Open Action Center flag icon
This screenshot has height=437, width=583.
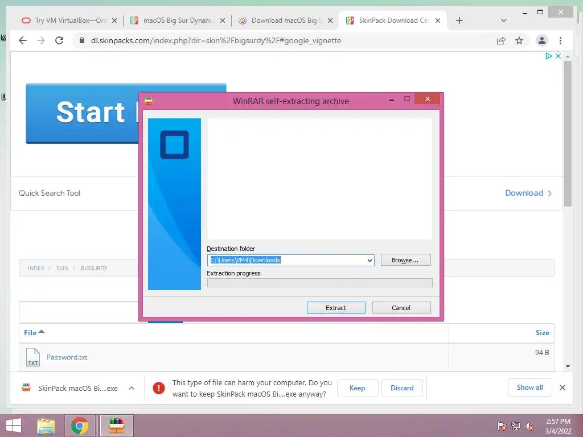pyautogui.click(x=502, y=426)
